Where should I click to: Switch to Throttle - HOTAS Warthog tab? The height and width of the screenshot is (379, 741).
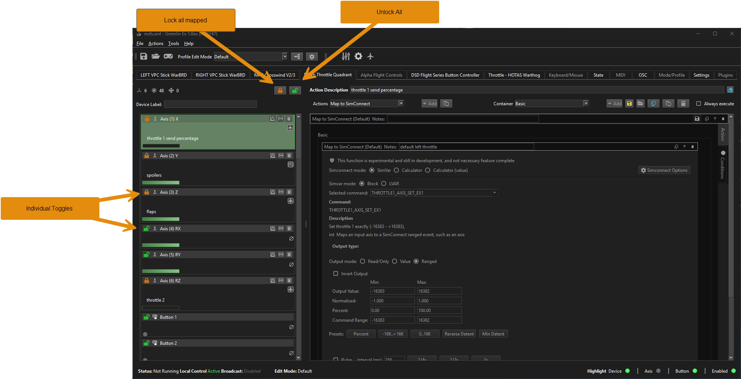click(x=514, y=75)
